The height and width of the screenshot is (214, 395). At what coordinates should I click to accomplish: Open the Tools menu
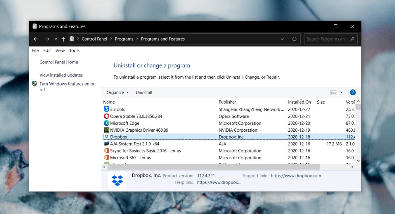74,50
